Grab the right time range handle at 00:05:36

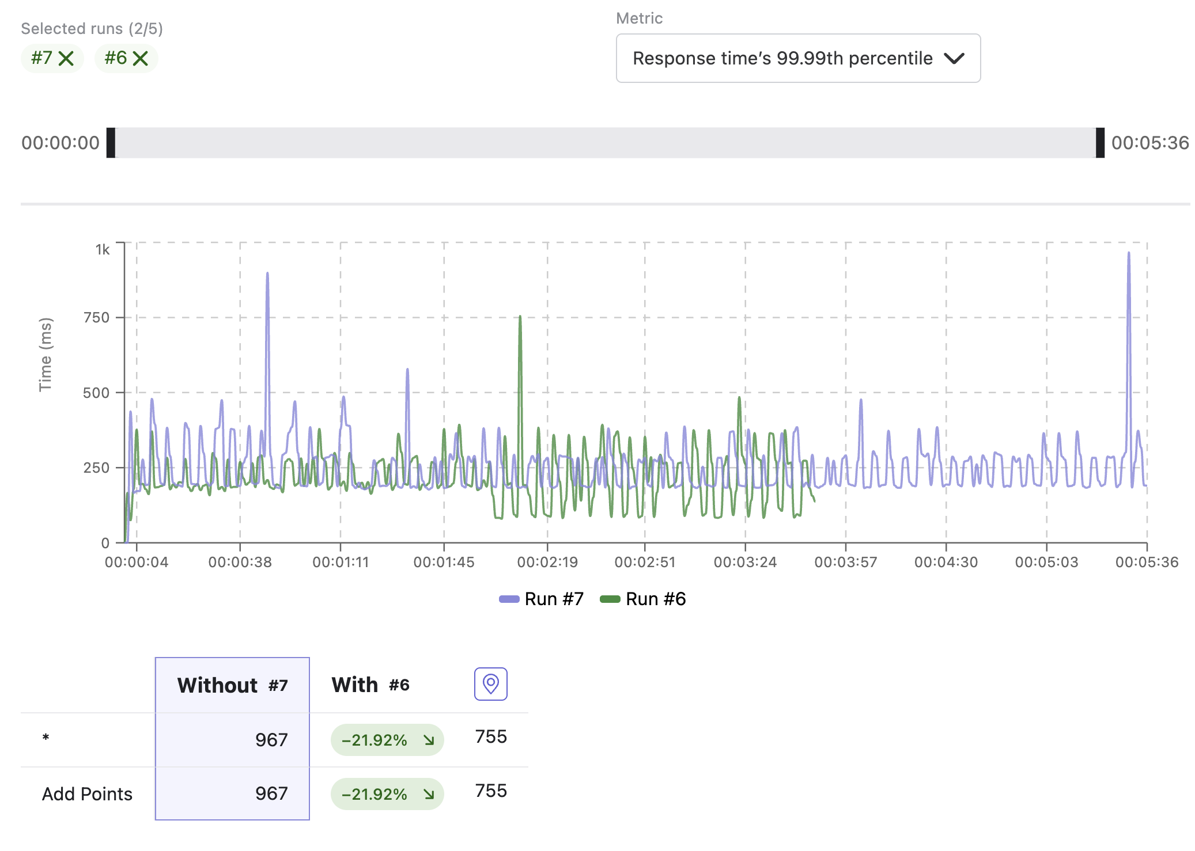(x=1100, y=143)
